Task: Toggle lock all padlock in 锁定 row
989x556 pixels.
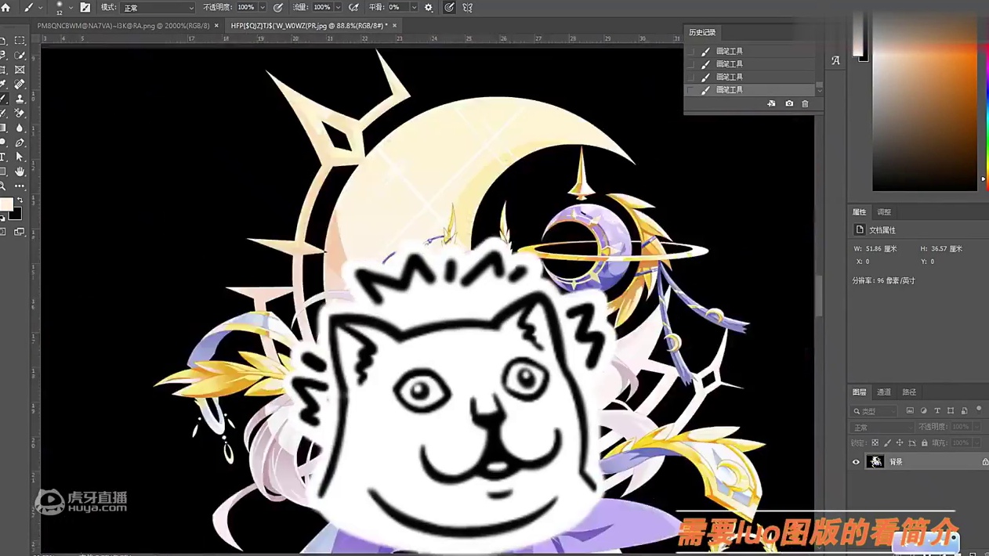Action: click(925, 443)
